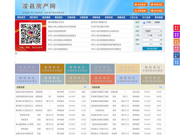The width and height of the screenshot is (180, 135).
Task: Open listing 黄河路与伾浮路交叉口
Action: 24,101
